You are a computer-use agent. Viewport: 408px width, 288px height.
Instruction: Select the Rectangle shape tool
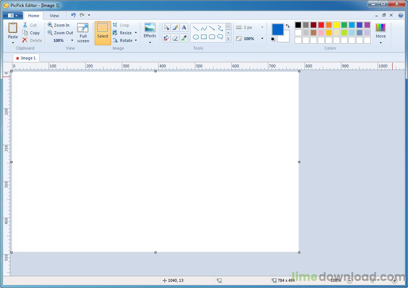click(x=204, y=37)
